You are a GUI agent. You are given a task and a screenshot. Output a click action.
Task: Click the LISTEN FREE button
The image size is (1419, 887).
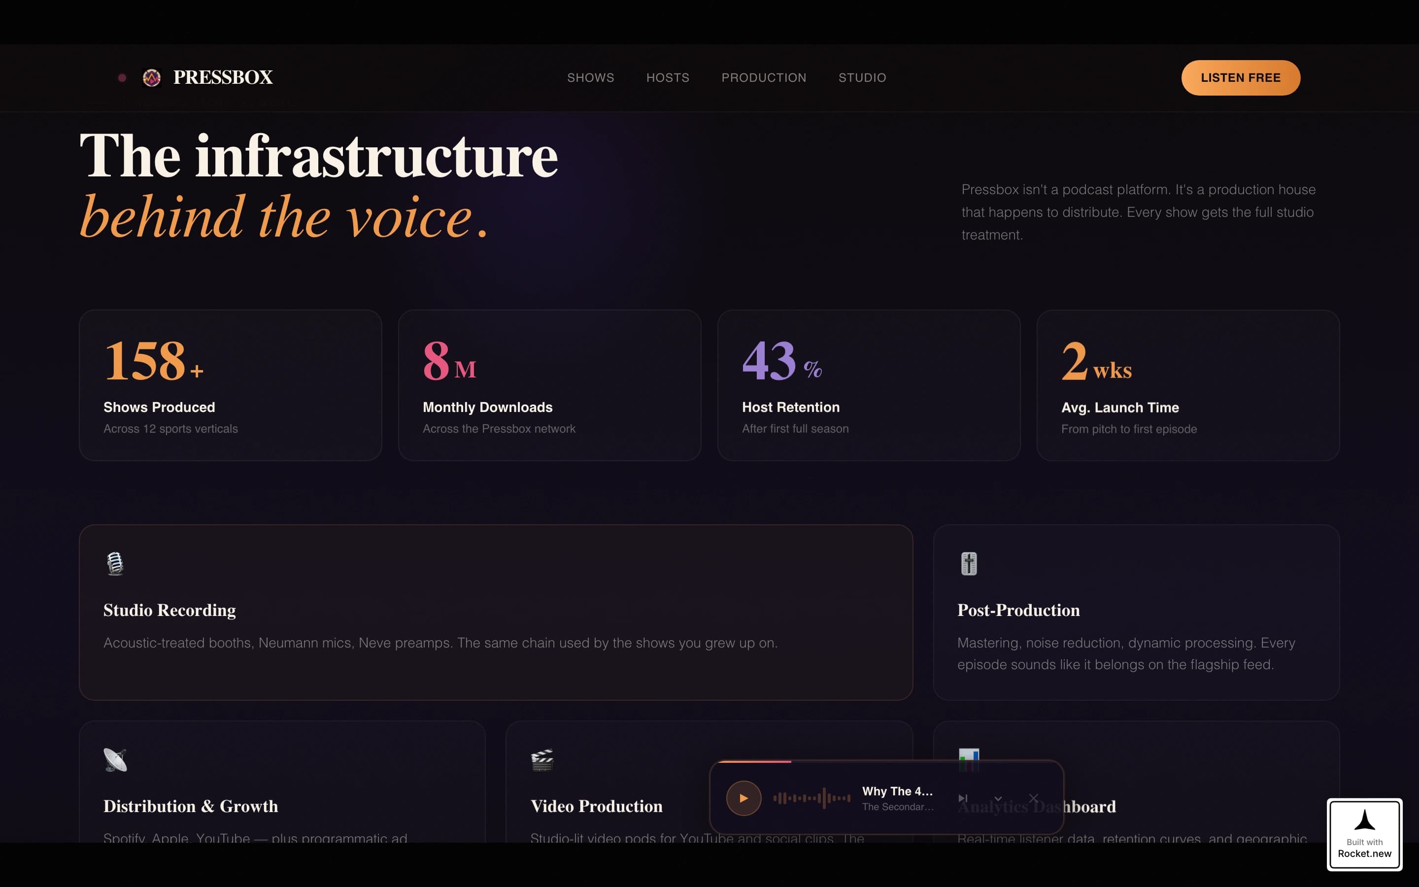click(x=1240, y=77)
